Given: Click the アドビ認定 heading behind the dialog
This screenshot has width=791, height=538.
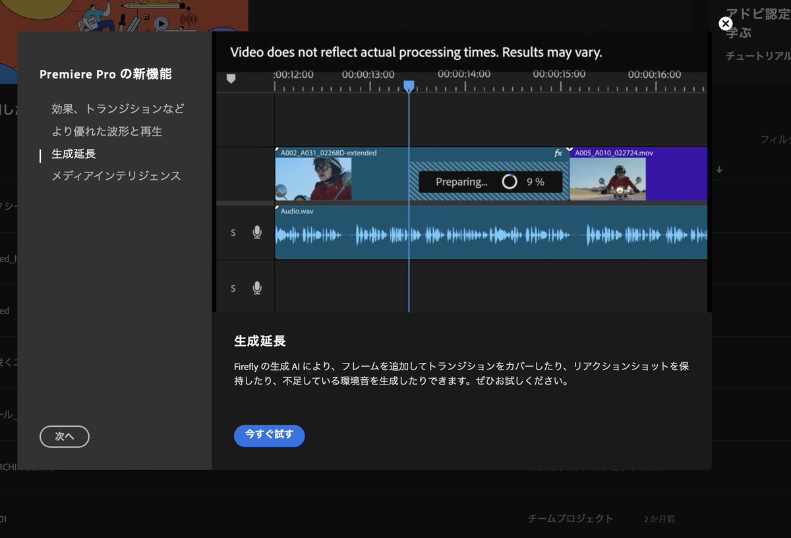Looking at the screenshot, I should (x=758, y=13).
